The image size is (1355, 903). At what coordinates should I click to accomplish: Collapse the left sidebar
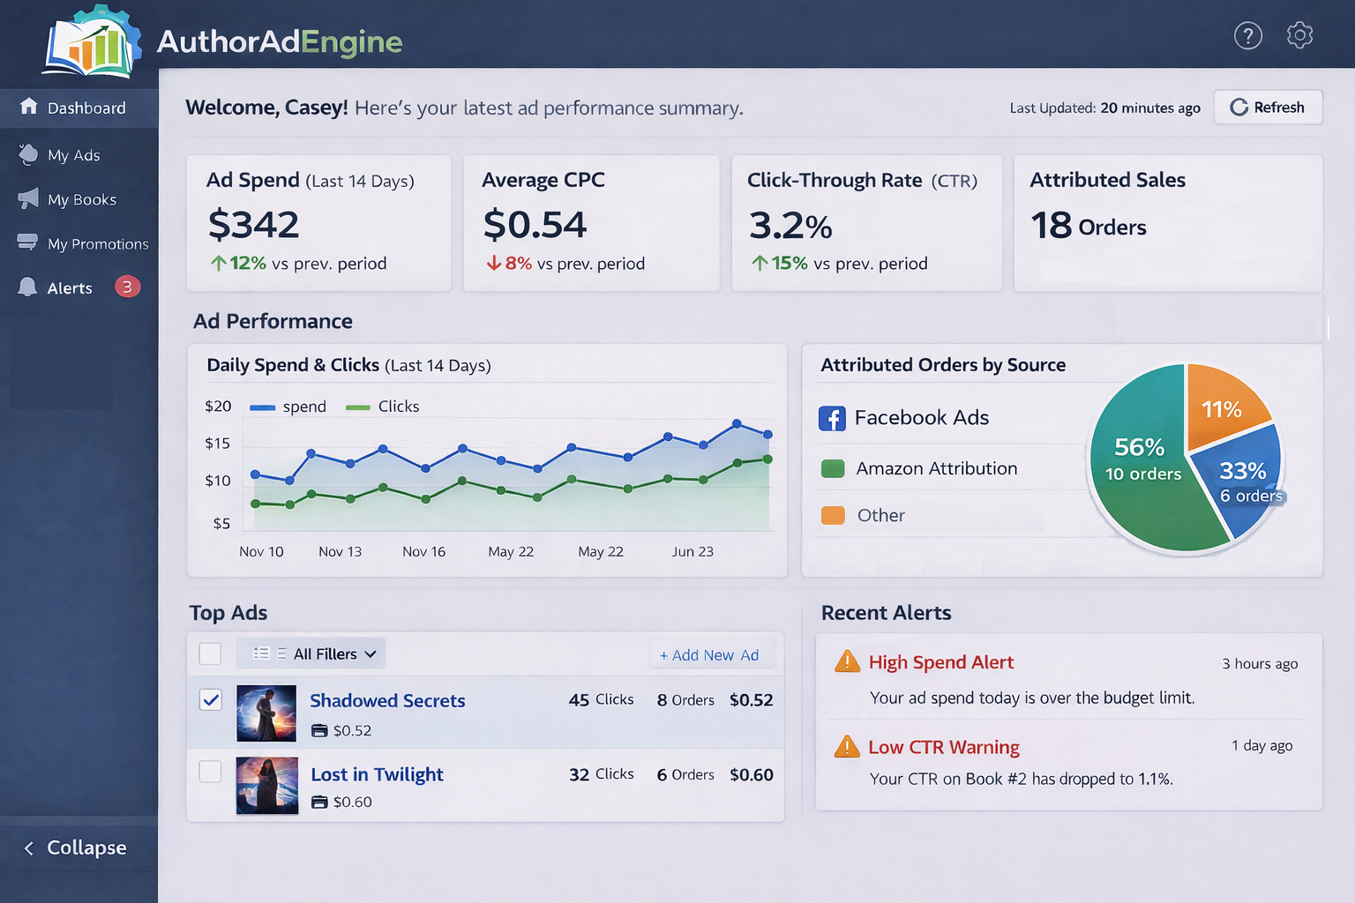point(79,847)
